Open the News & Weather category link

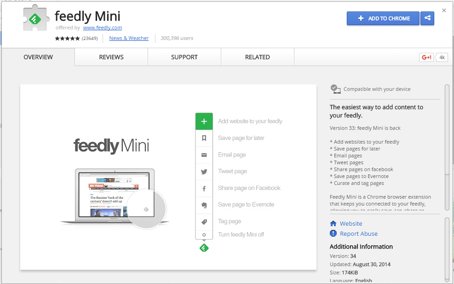[129, 38]
